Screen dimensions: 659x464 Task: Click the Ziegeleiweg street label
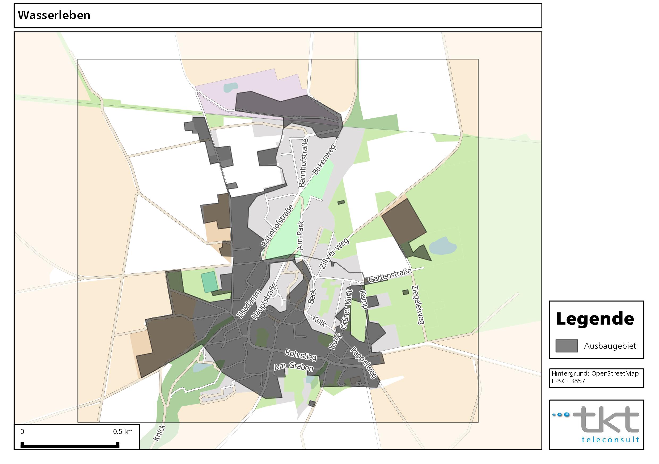(x=418, y=304)
